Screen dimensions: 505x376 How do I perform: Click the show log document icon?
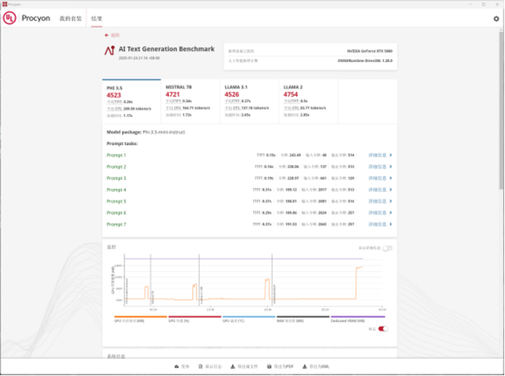(200, 365)
